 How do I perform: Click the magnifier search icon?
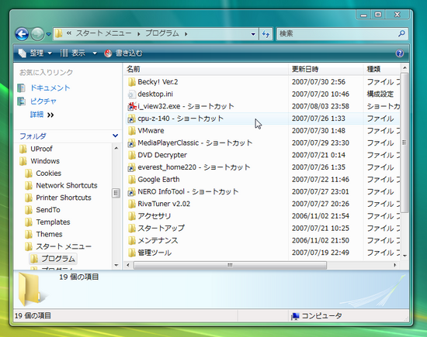[401, 34]
